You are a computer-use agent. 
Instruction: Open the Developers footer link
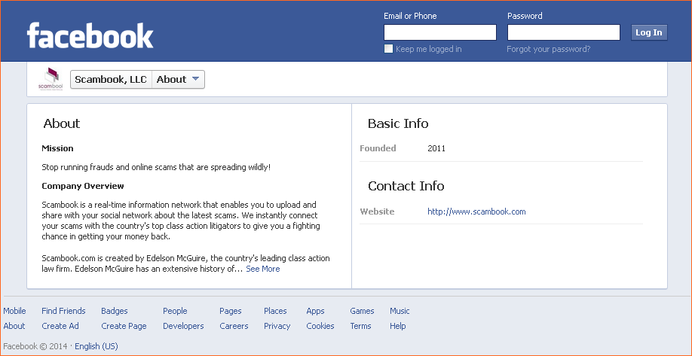(183, 326)
